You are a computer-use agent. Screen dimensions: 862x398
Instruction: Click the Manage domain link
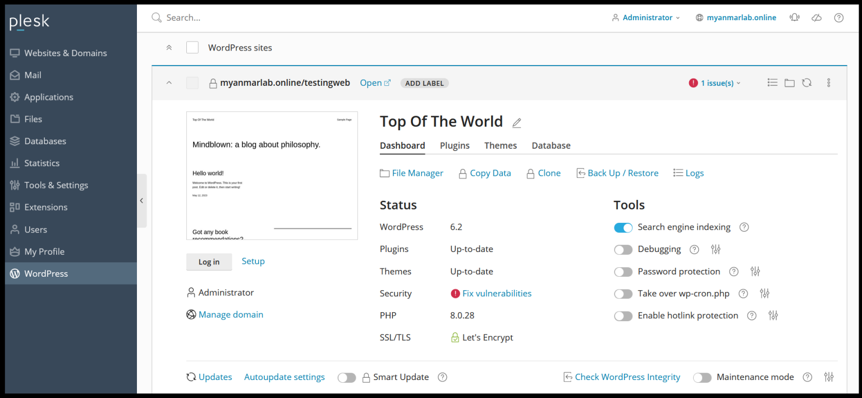pos(231,315)
